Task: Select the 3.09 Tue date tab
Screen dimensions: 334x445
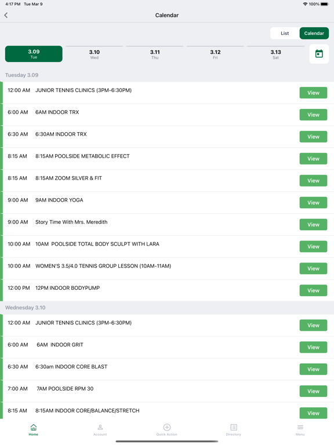Action: tap(34, 54)
